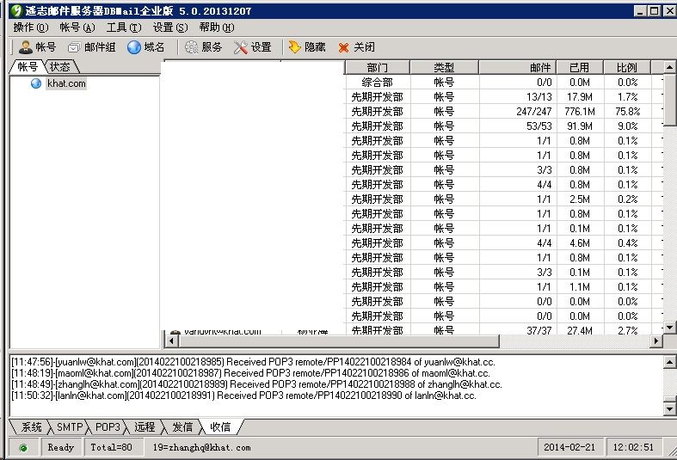
Task: Switch to the 发信 log tab
Action: coord(182,427)
